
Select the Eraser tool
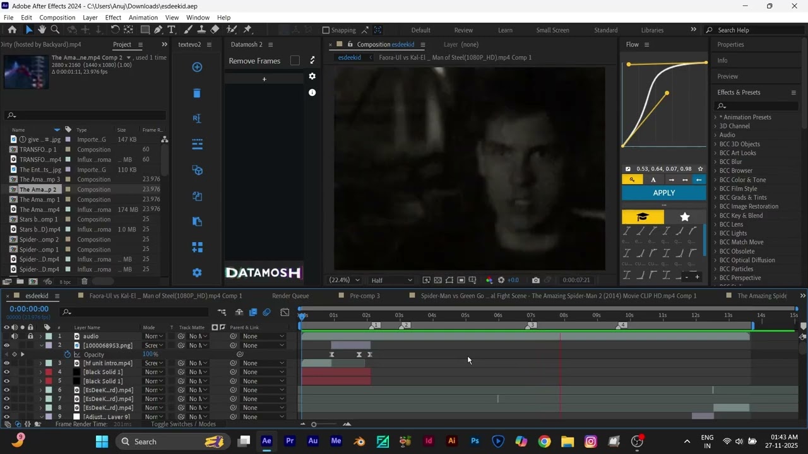(215, 30)
